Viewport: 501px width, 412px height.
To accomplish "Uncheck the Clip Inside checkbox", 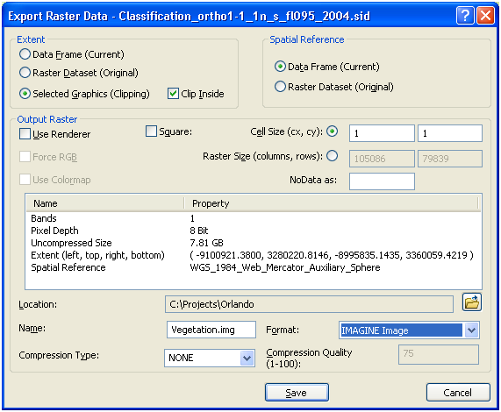I will tap(173, 94).
